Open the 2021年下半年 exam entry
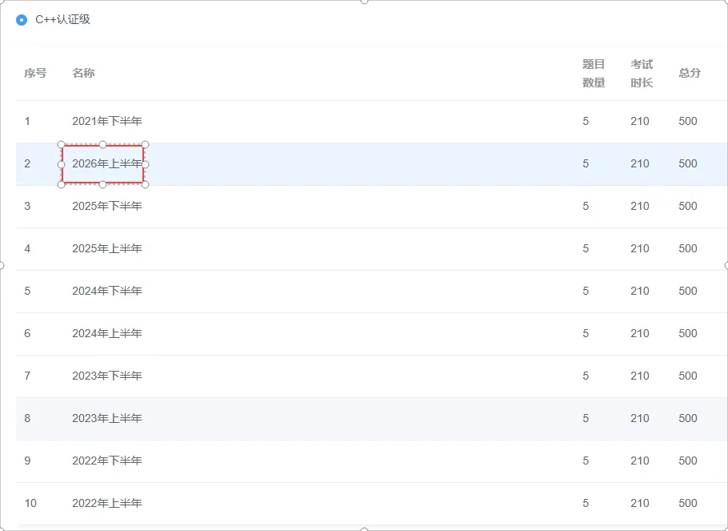The height and width of the screenshot is (531, 728). [106, 122]
